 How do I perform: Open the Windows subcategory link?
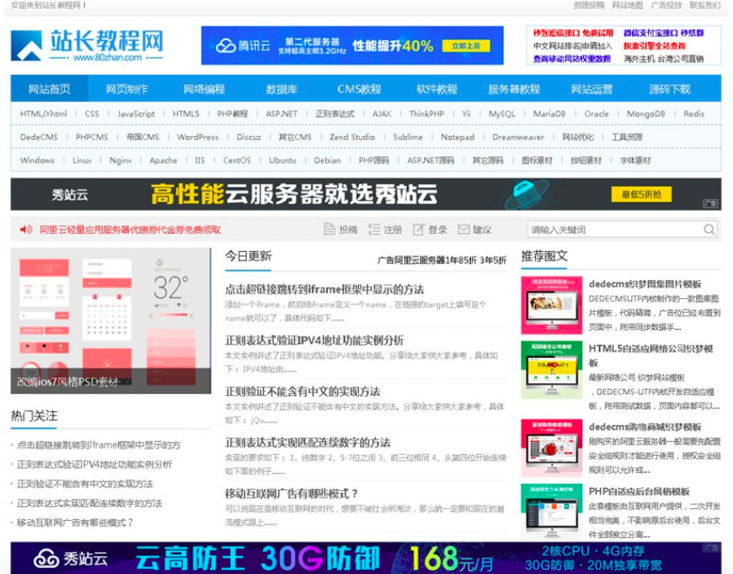coord(38,160)
